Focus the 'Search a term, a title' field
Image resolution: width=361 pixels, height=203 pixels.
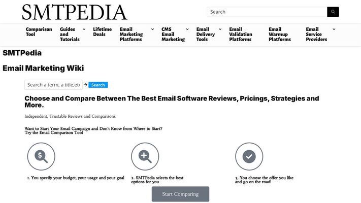click(53, 85)
